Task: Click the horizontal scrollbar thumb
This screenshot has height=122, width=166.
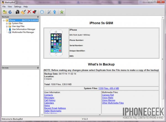Action: pos(100,115)
